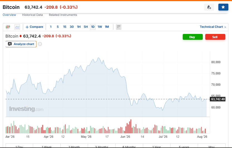
Task: Select the 5H chart interval
Action: (86, 27)
